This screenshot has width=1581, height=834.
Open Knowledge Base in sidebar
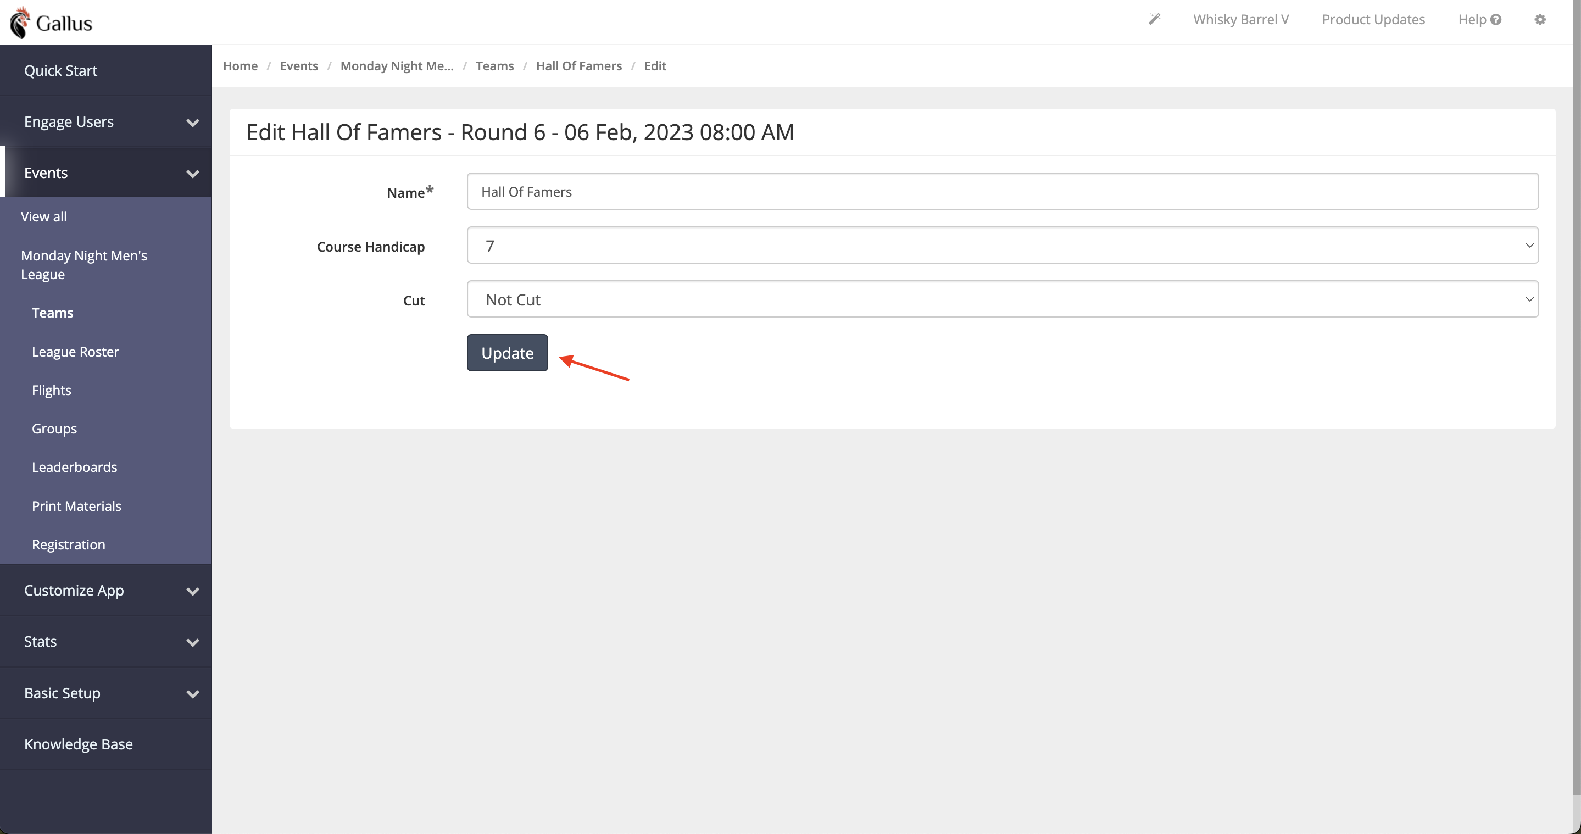pos(79,744)
